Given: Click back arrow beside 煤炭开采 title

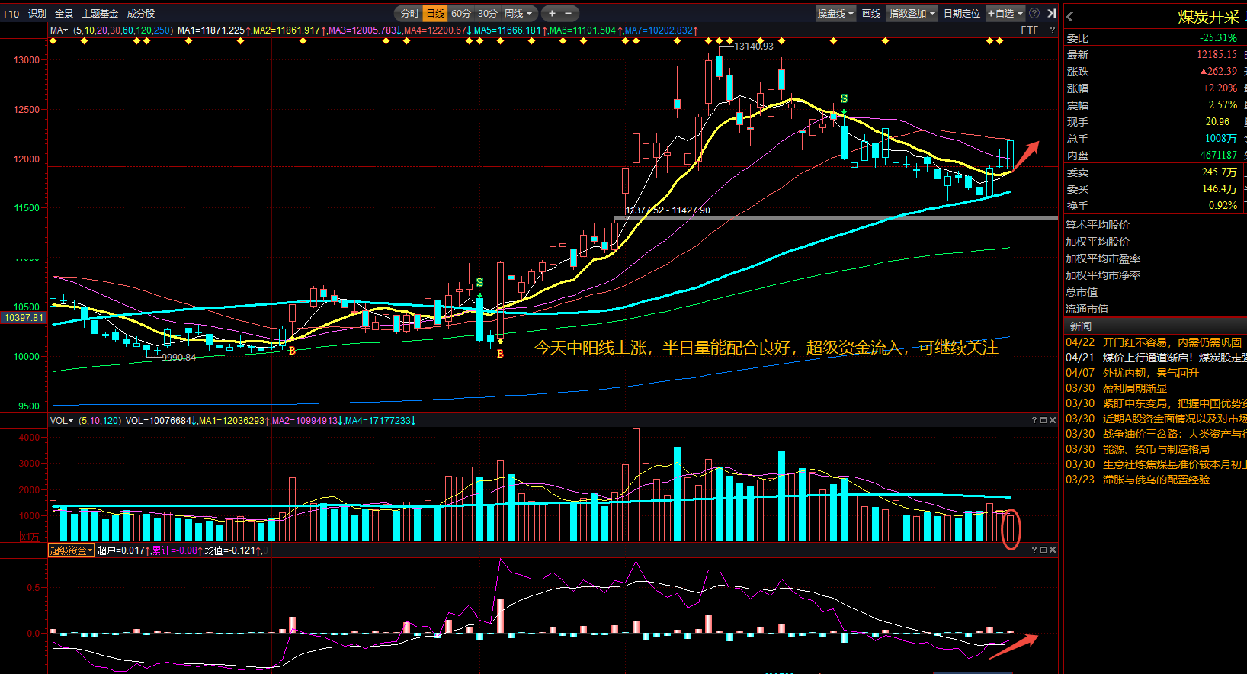Looking at the screenshot, I should pos(1070,17).
